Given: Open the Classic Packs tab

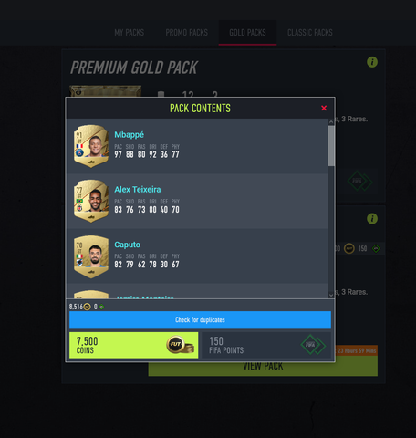Looking at the screenshot, I should [310, 33].
